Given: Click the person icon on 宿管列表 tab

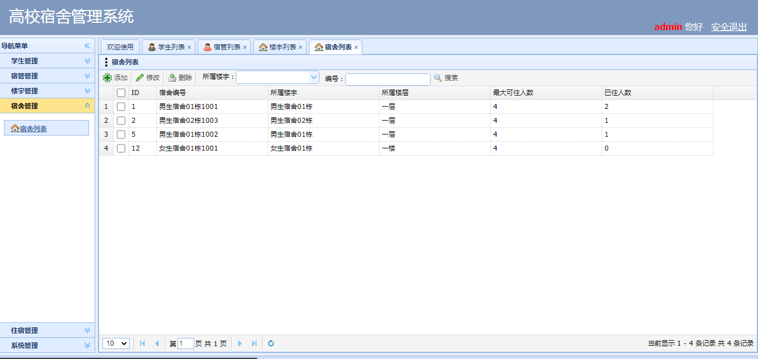Looking at the screenshot, I should (208, 47).
